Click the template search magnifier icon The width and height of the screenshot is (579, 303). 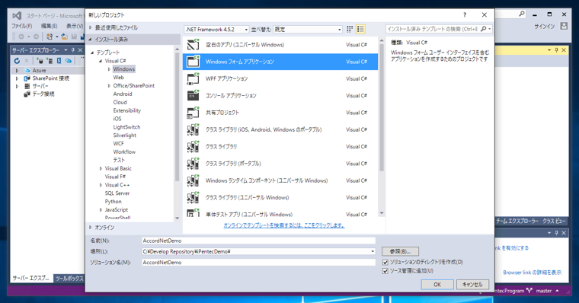(483, 29)
